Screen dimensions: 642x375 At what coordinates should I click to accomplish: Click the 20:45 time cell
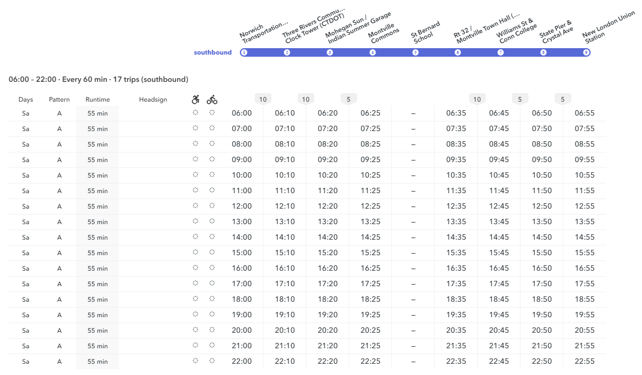[x=499, y=331]
